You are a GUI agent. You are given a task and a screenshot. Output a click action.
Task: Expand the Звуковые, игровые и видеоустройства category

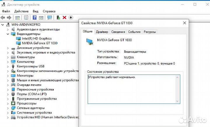[x=8, y=53]
